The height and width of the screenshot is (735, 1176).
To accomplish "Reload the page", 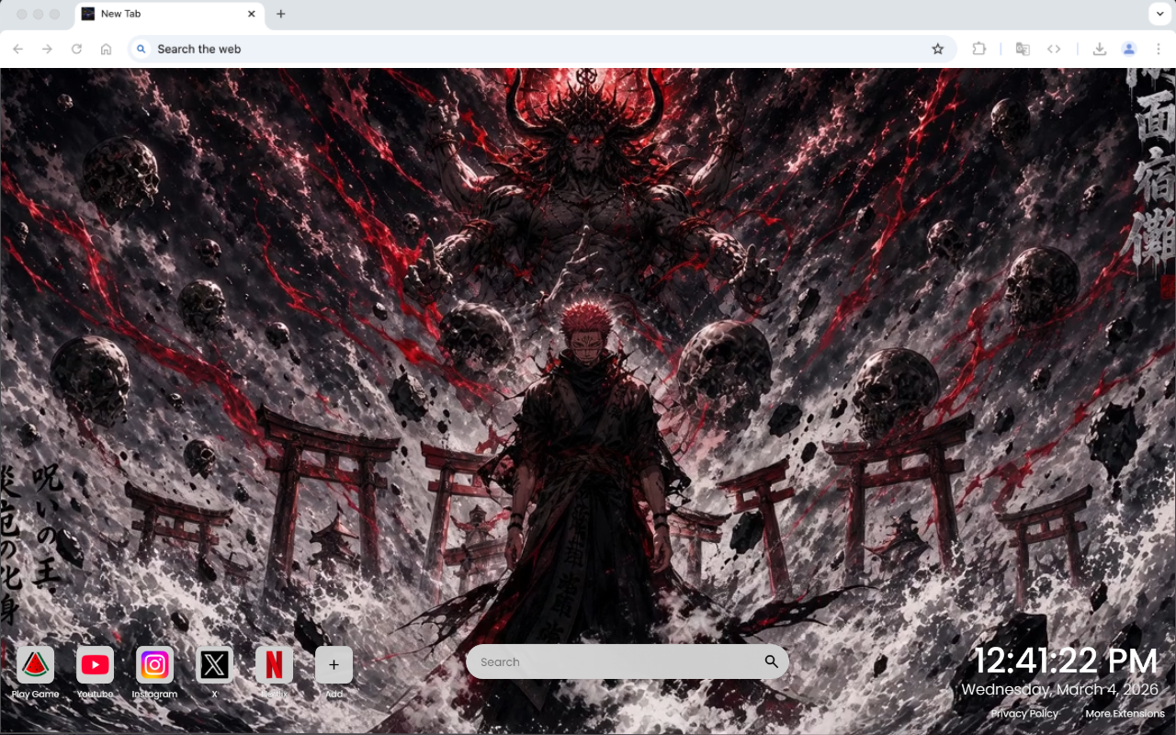I will tap(77, 49).
